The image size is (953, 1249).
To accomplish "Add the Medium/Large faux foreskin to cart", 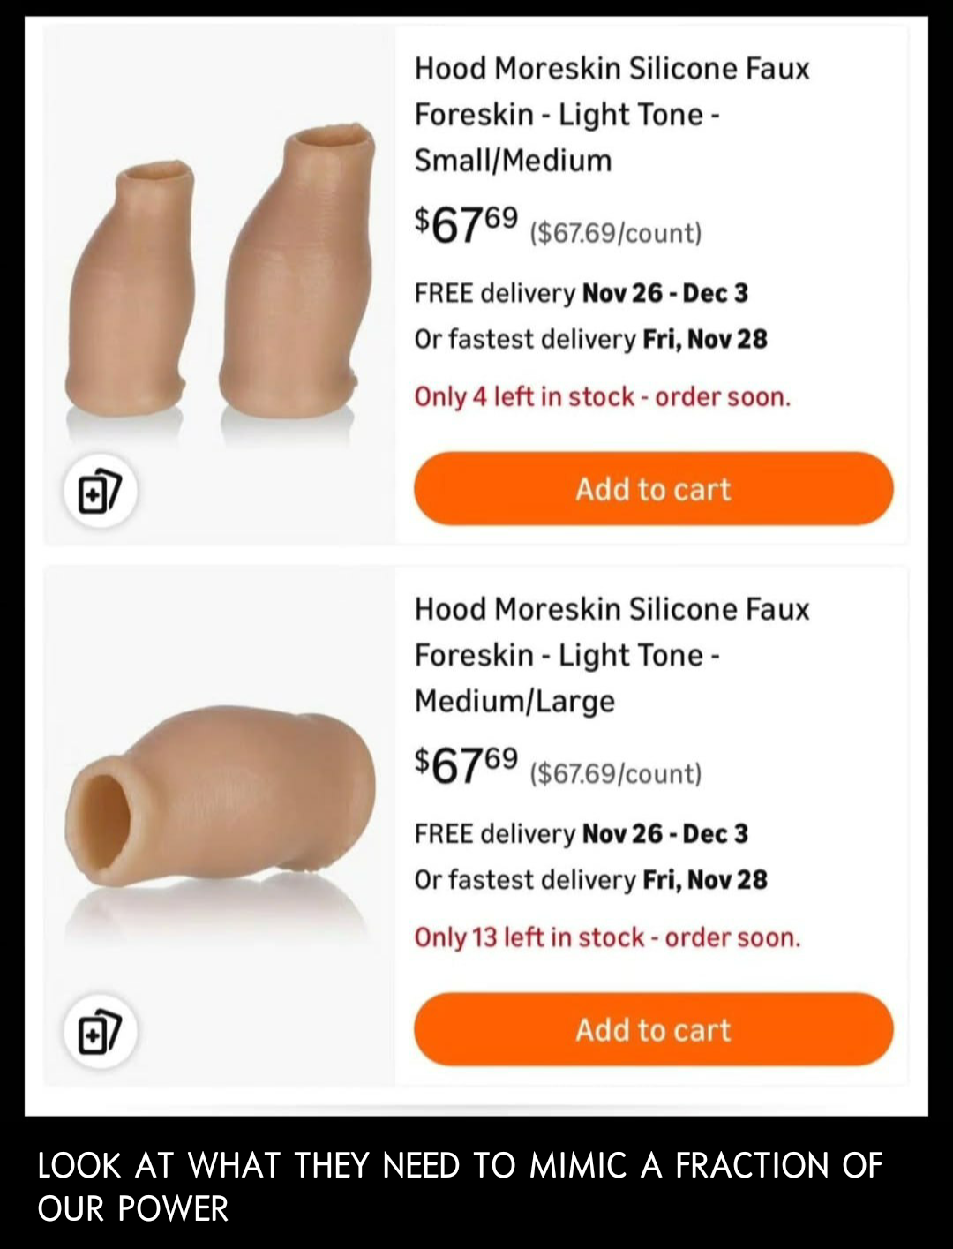I will click(653, 1029).
